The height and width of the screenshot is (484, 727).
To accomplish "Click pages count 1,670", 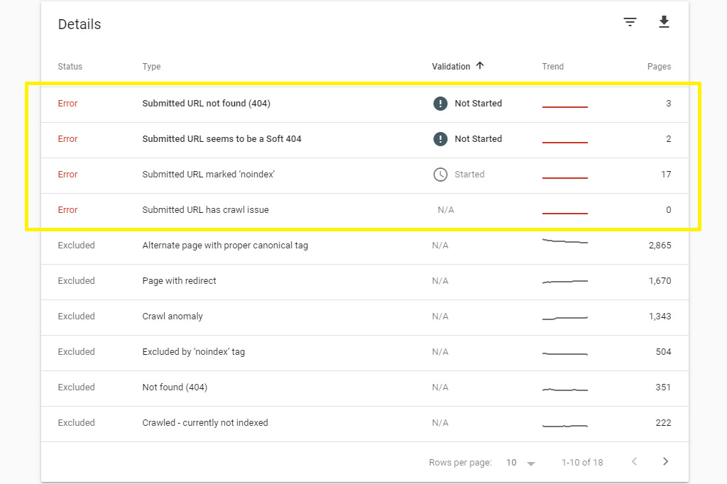I will click(x=660, y=281).
